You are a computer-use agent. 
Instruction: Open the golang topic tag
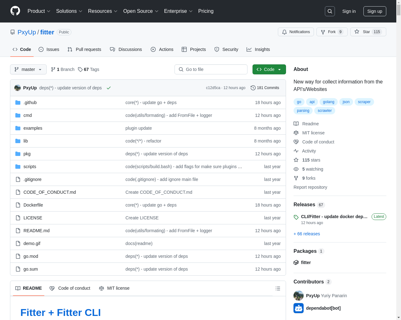(329, 102)
